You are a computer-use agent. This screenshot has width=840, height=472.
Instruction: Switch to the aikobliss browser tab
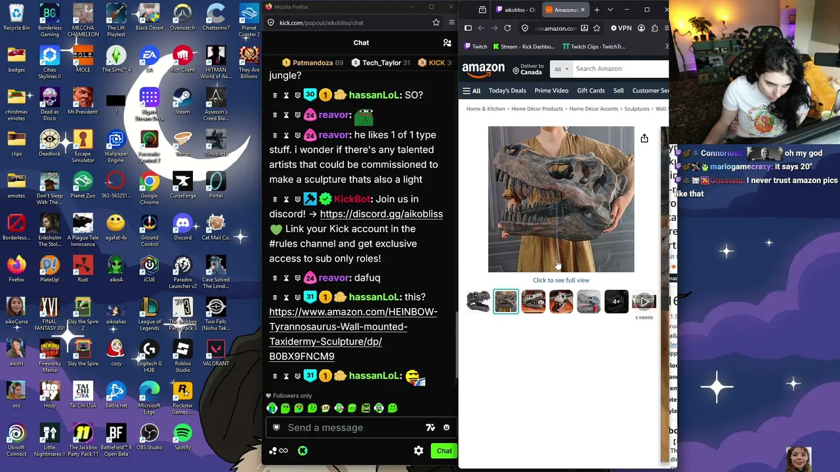click(x=515, y=10)
